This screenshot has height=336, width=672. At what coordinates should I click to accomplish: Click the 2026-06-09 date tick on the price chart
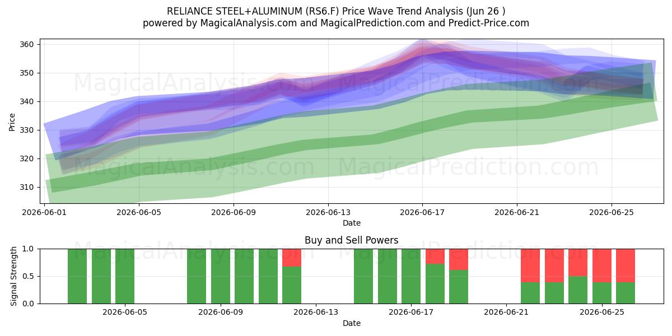click(234, 213)
